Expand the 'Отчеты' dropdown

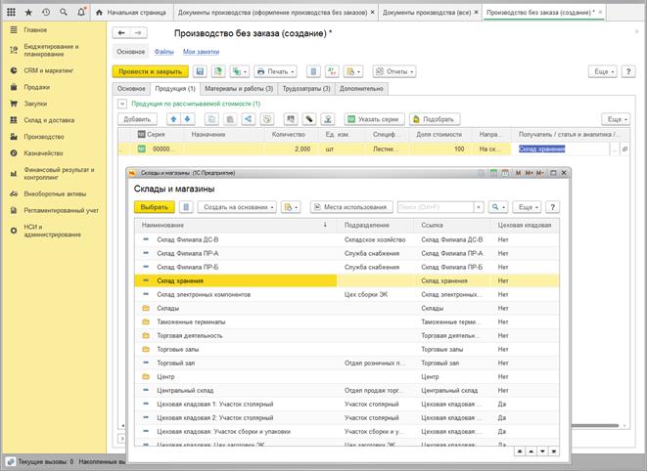pos(395,71)
